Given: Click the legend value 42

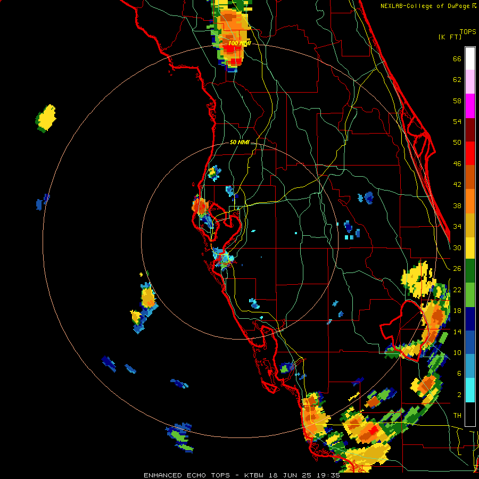Looking at the screenshot, I should point(457,185).
